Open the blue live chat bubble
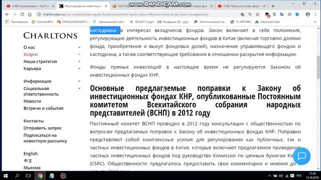This screenshot has height=180, width=321. coord(301,156)
